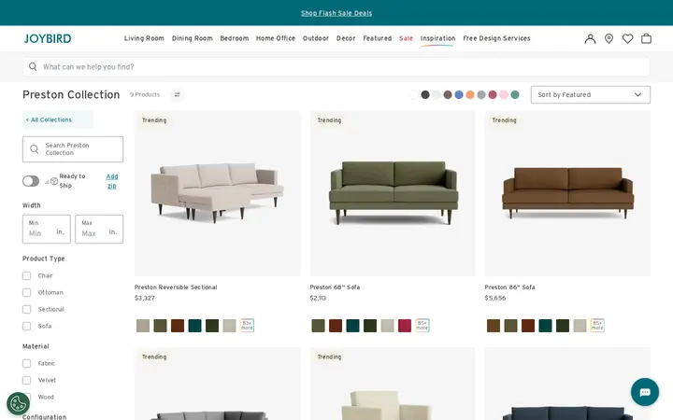Check the Ottoman product type
Viewport: 673px width, 420px height.
[26, 292]
